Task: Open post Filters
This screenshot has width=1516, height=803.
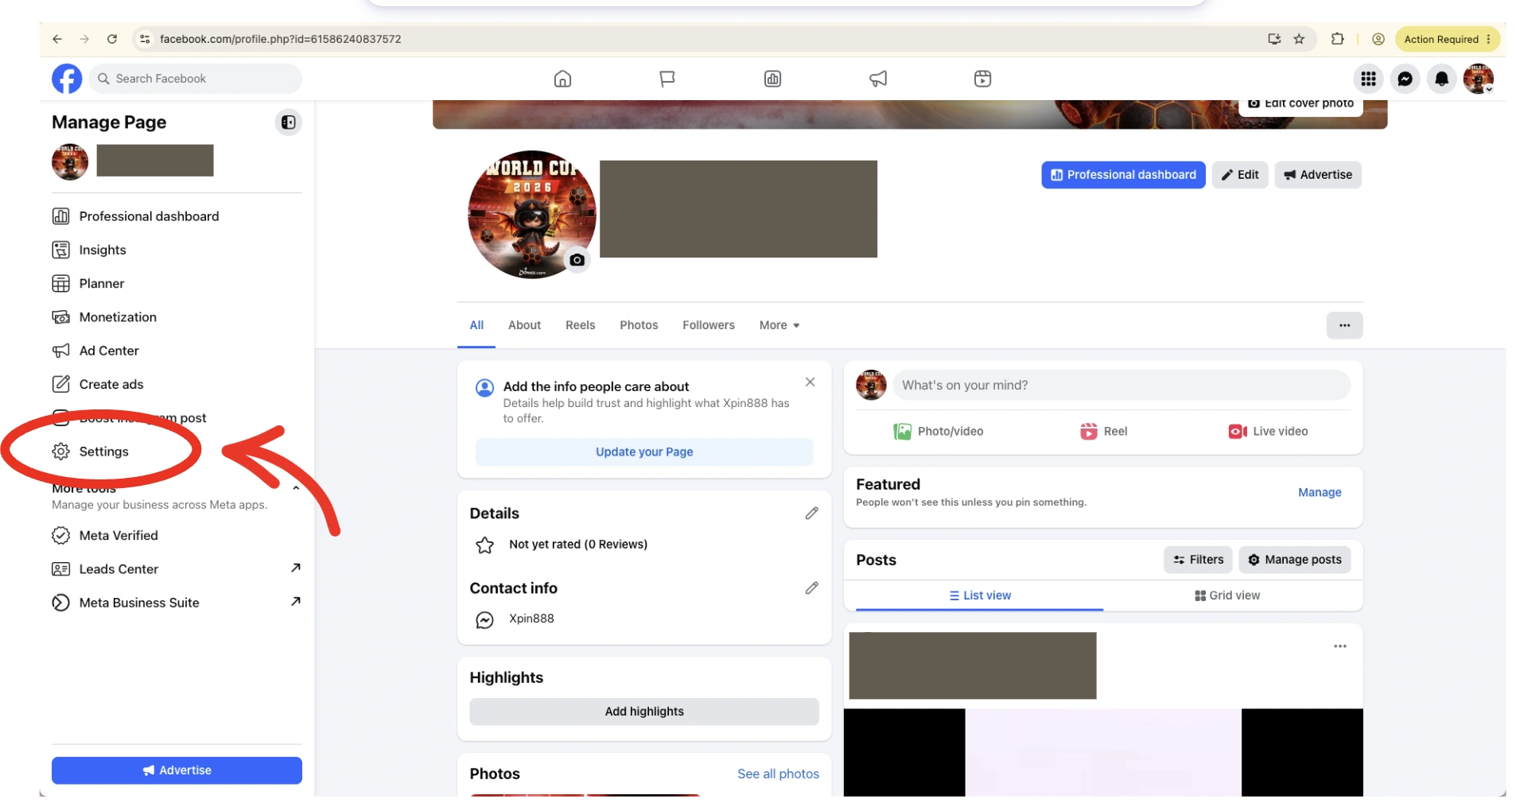Action: click(x=1197, y=560)
